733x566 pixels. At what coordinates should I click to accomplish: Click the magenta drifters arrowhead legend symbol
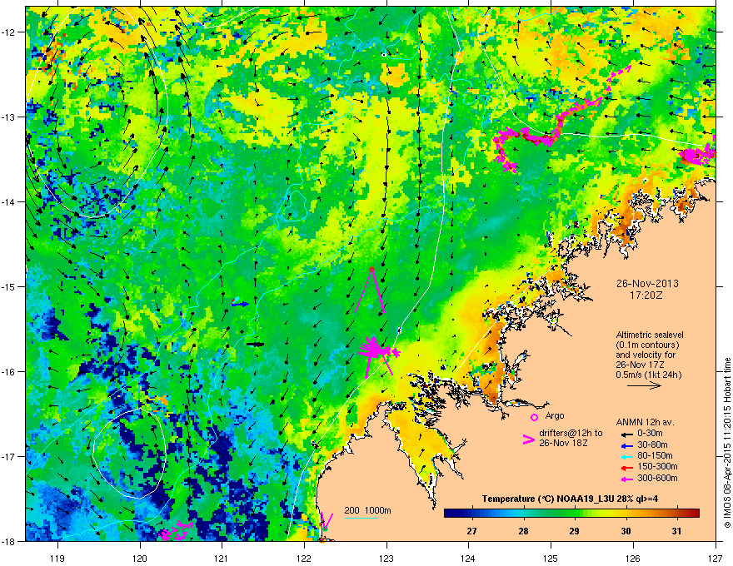[528, 439]
